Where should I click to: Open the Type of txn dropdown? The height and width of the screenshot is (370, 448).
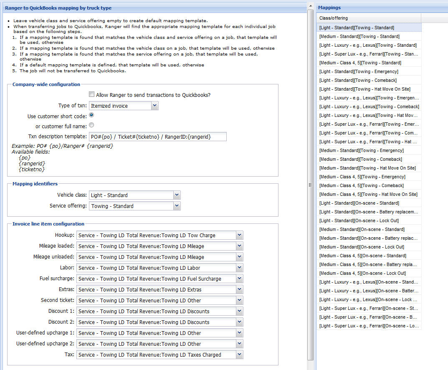[x=154, y=106]
